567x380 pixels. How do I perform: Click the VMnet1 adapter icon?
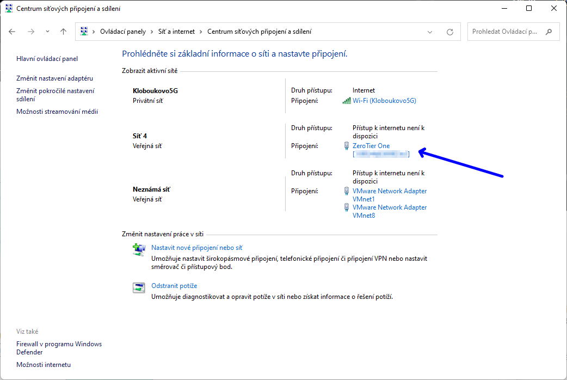point(347,191)
